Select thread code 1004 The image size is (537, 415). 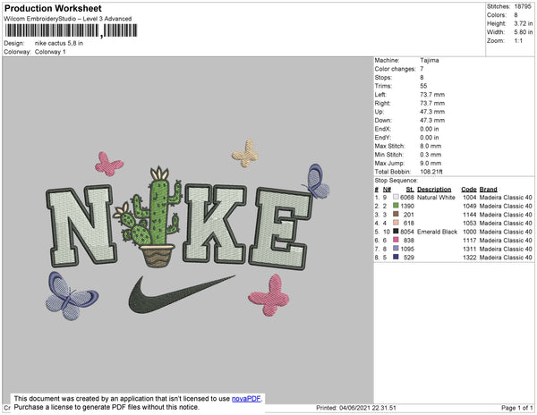pyautogui.click(x=470, y=198)
